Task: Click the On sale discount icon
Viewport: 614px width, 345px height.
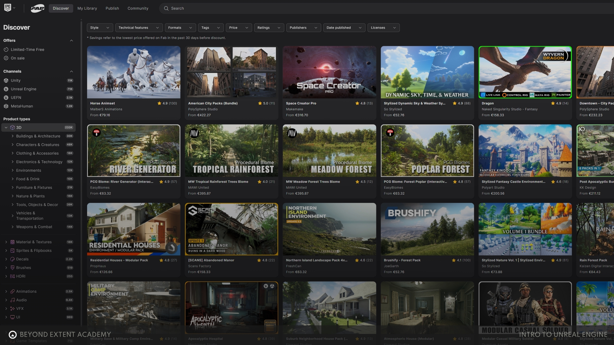Action: tap(6, 58)
